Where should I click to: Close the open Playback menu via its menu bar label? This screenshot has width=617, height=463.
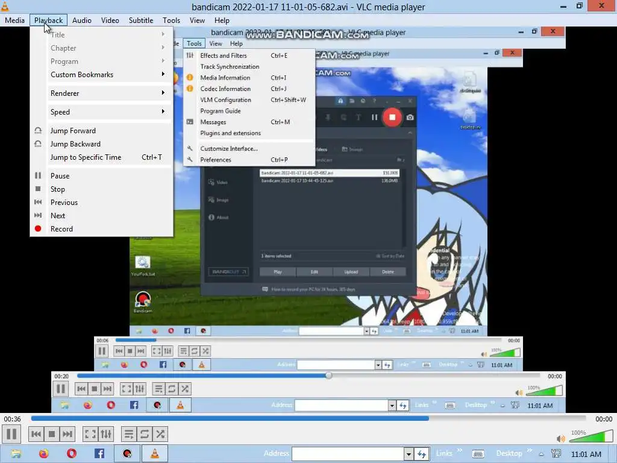pyautogui.click(x=48, y=20)
